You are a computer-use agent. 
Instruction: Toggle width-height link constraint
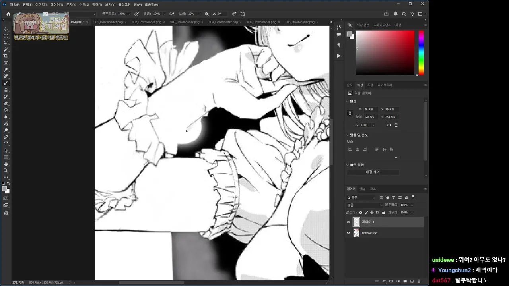[350, 113]
